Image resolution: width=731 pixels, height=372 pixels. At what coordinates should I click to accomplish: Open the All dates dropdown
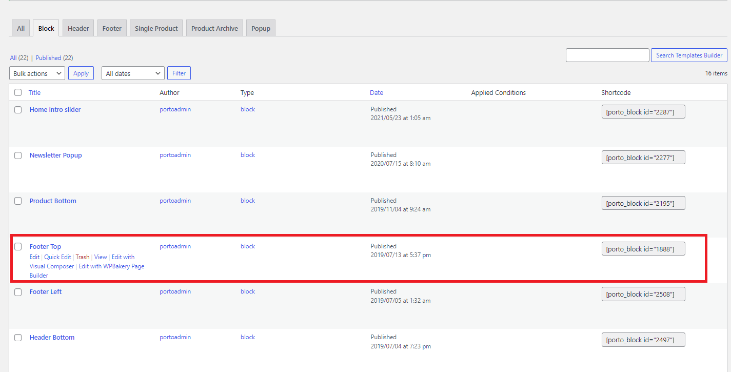coord(133,73)
